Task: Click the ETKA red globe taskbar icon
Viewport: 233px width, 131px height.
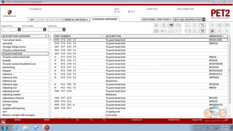Action: coord(47,128)
